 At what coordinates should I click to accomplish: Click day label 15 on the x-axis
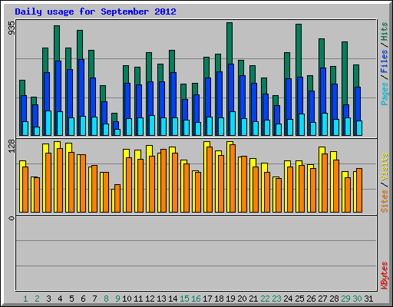click(x=184, y=299)
